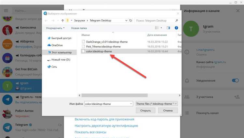Open Get Free BitCoin chat
Screen dimensions: 244x138
coord(21,72)
